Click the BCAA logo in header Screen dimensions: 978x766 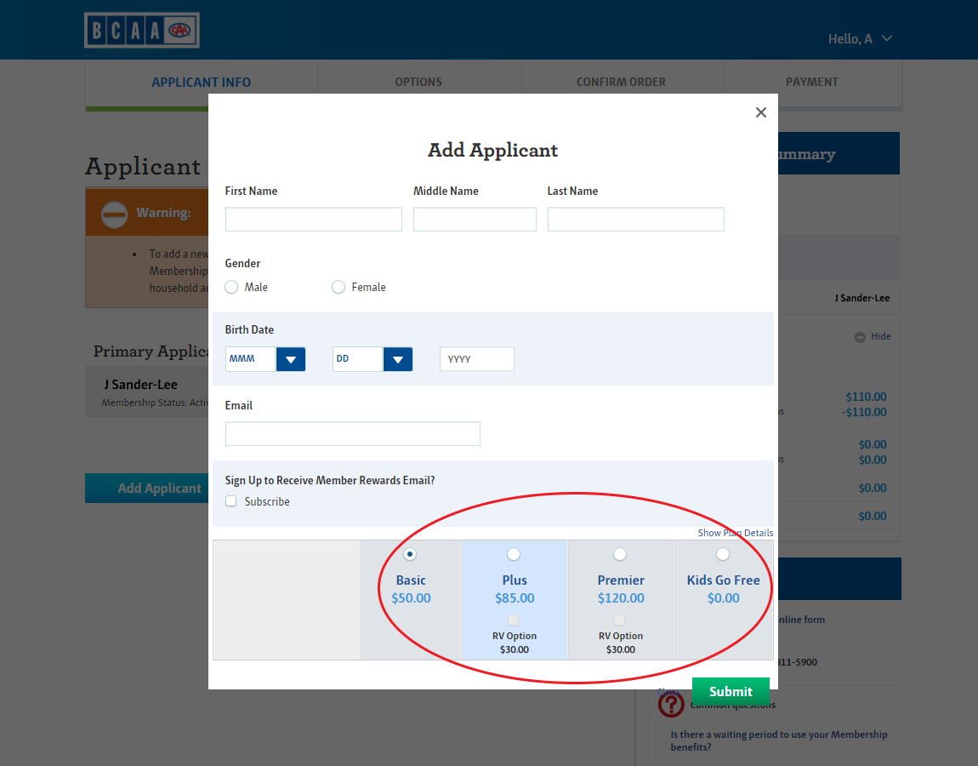tap(142, 31)
